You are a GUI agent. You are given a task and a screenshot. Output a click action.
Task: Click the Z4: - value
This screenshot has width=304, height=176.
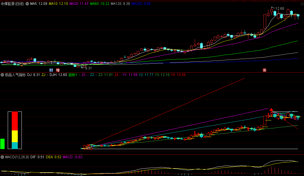[118, 75]
